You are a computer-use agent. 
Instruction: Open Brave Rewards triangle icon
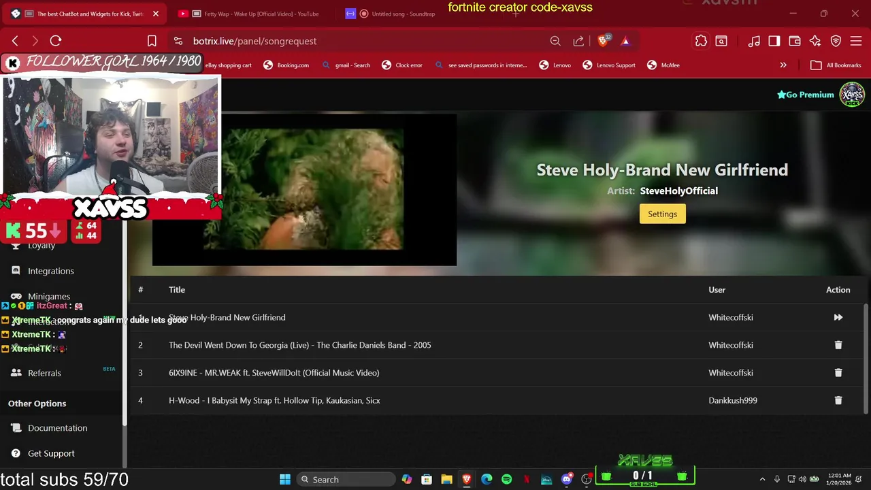tap(625, 41)
